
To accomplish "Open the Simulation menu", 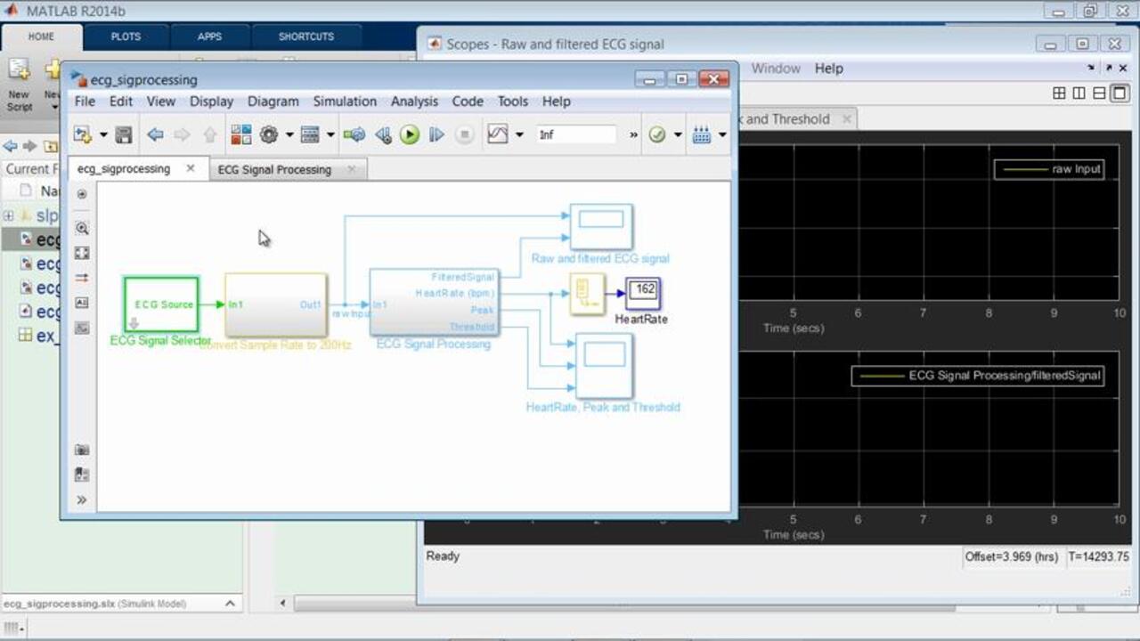I will [x=345, y=101].
